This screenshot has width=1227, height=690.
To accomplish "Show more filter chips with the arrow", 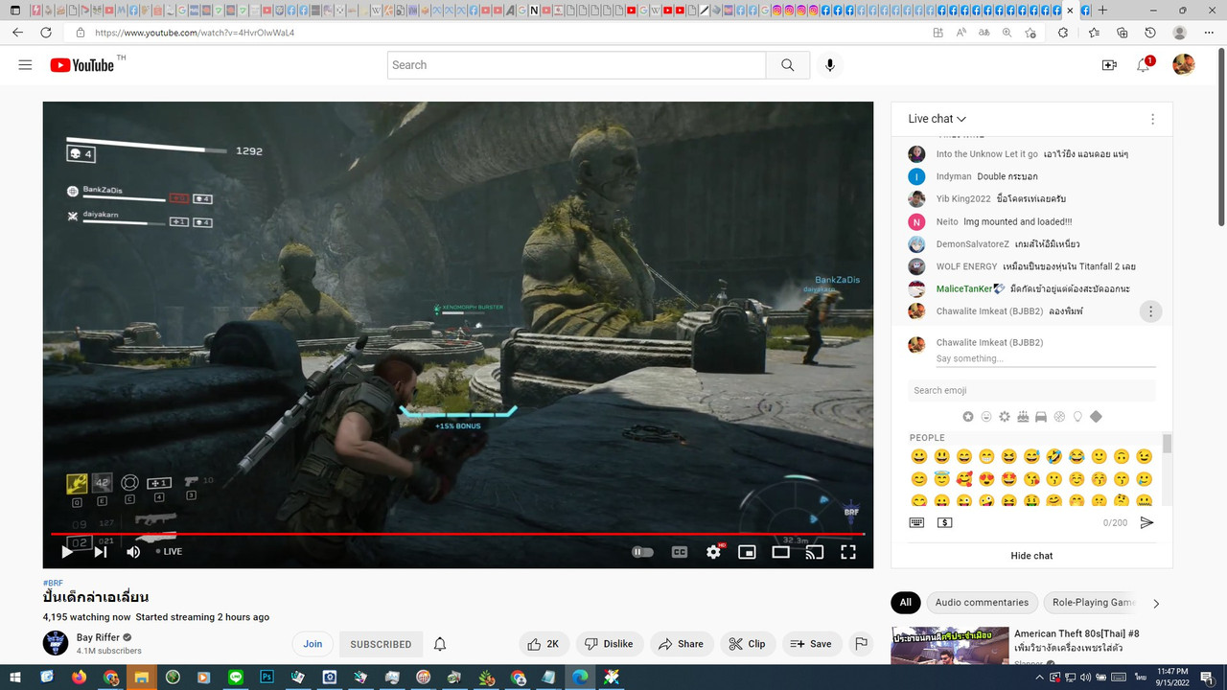I will pyautogui.click(x=1155, y=603).
